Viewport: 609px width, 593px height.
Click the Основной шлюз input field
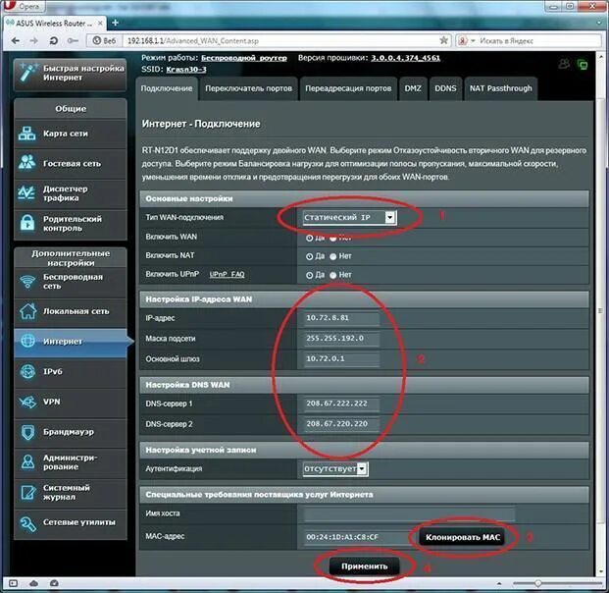340,359
